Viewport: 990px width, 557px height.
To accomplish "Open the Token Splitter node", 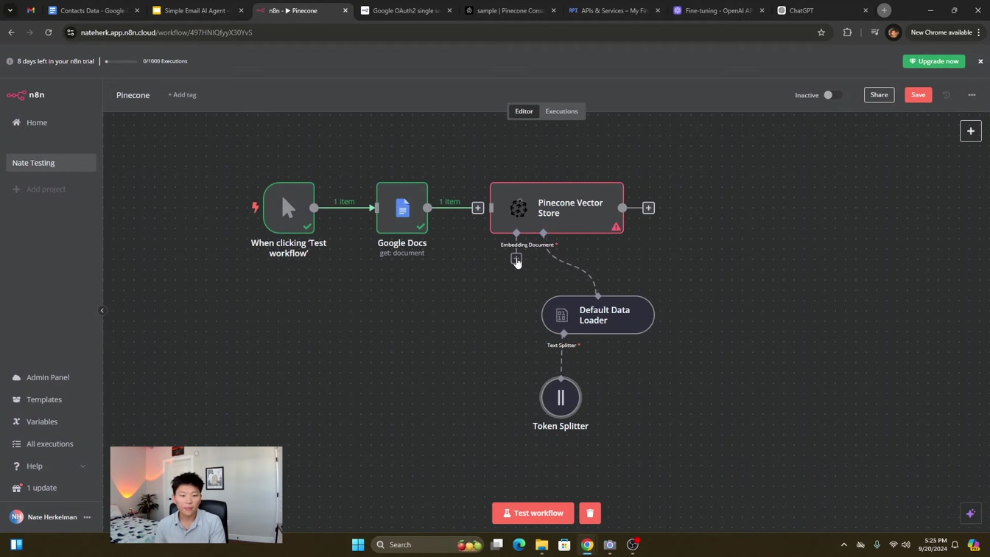I will pyautogui.click(x=561, y=398).
